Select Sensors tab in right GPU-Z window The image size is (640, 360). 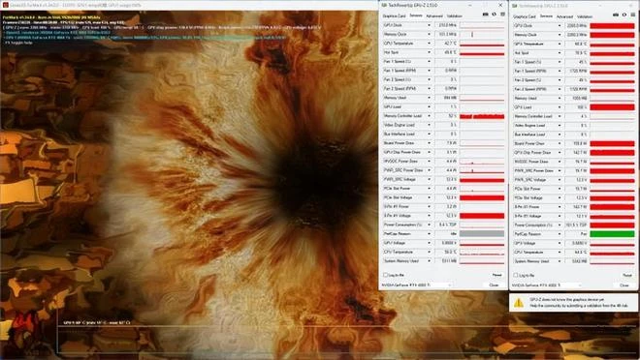click(546, 16)
